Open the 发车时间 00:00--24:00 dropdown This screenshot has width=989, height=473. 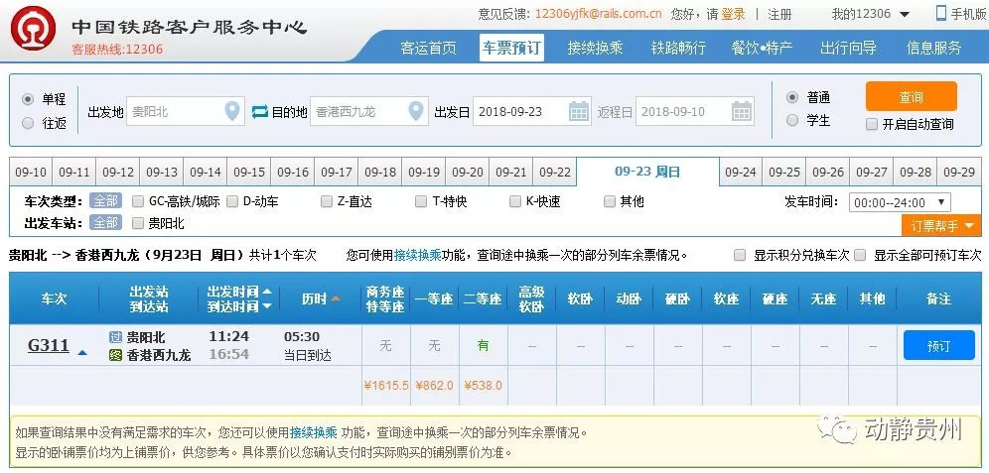click(x=900, y=202)
